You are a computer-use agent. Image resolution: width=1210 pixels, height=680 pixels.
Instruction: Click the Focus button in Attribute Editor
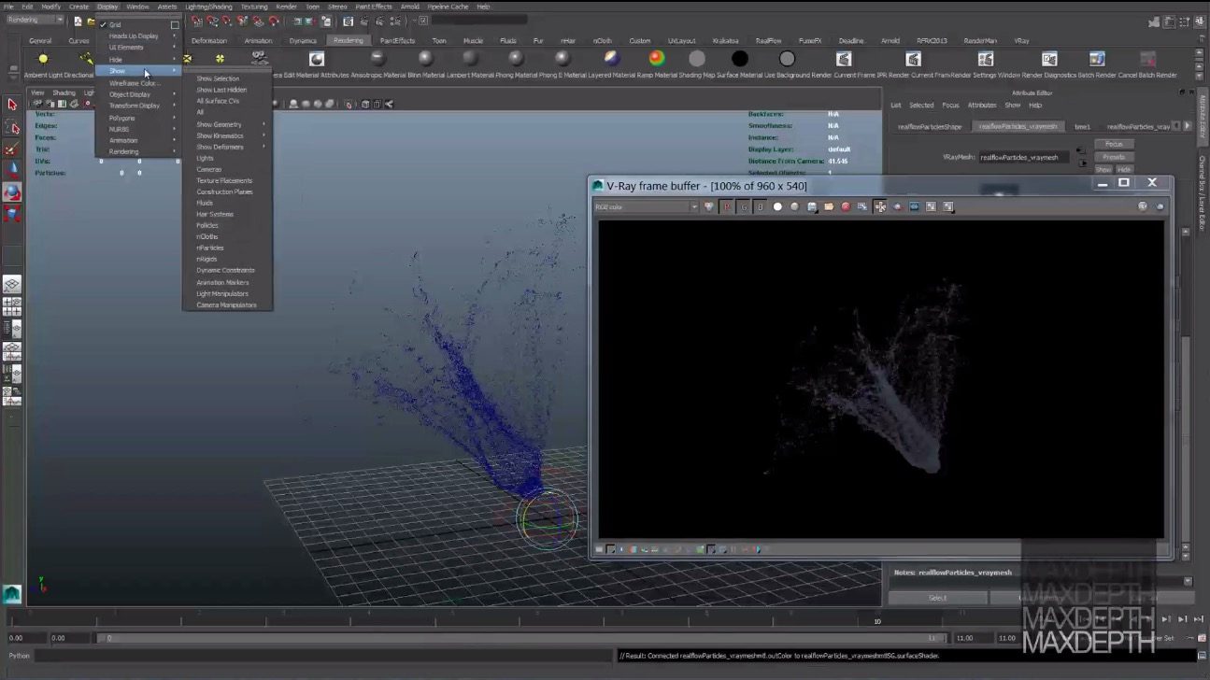coord(1114,145)
